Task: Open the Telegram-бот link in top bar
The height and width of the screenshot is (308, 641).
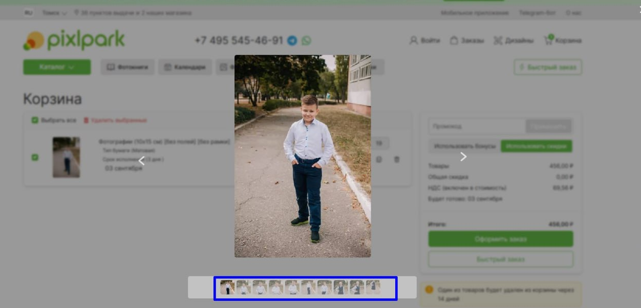Action: pyautogui.click(x=537, y=13)
